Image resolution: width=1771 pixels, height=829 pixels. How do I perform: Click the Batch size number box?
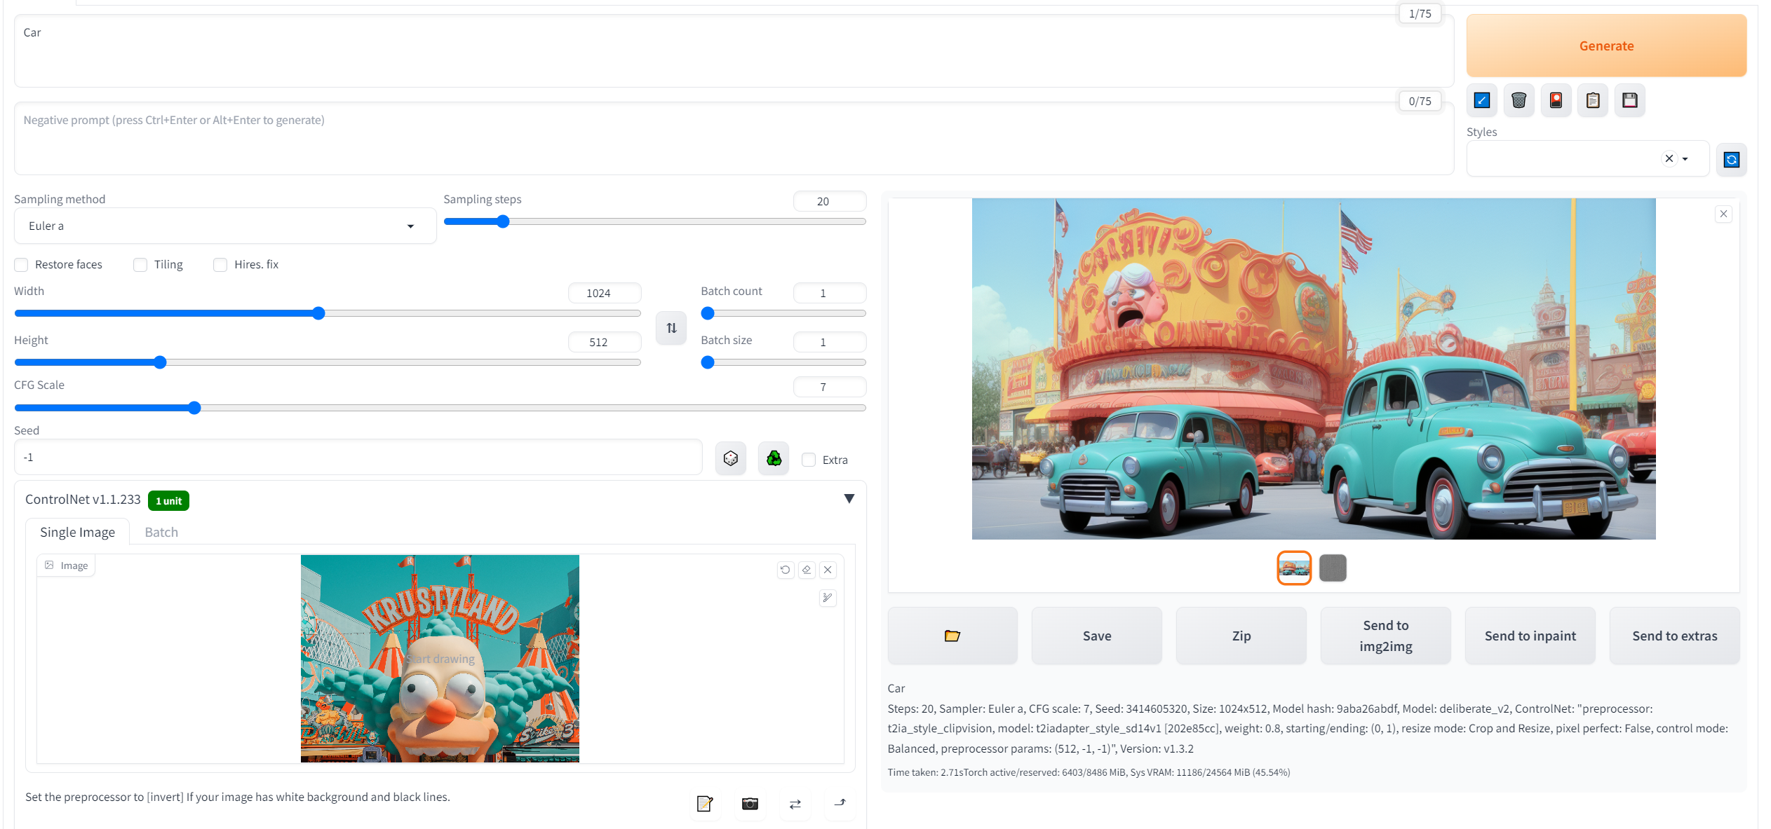[830, 342]
